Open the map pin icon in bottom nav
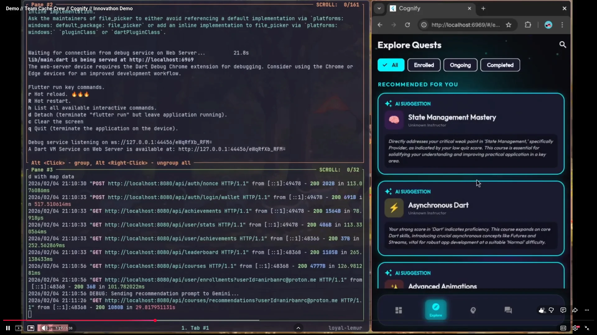Screen dimensions: 597x335 pos(473,310)
